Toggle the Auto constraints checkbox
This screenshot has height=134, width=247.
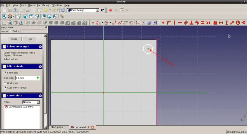pyautogui.click(x=5, y=88)
